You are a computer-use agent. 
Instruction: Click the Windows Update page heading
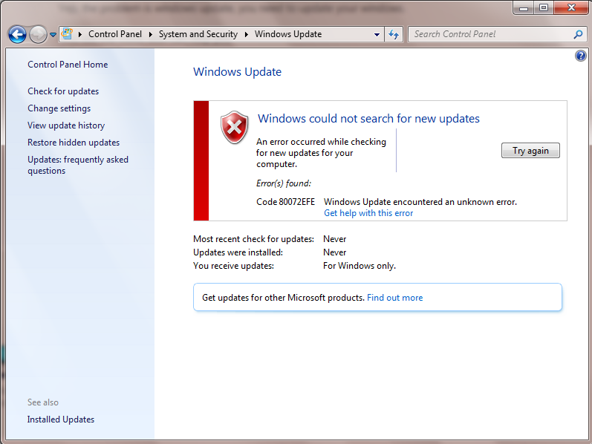point(237,72)
